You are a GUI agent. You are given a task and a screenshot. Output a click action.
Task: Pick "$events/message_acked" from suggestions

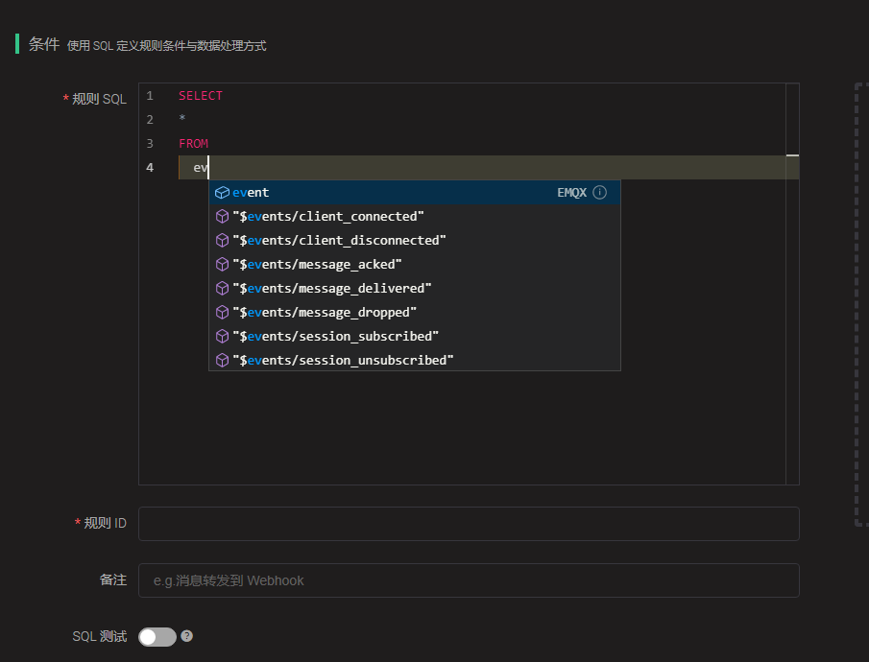click(415, 264)
